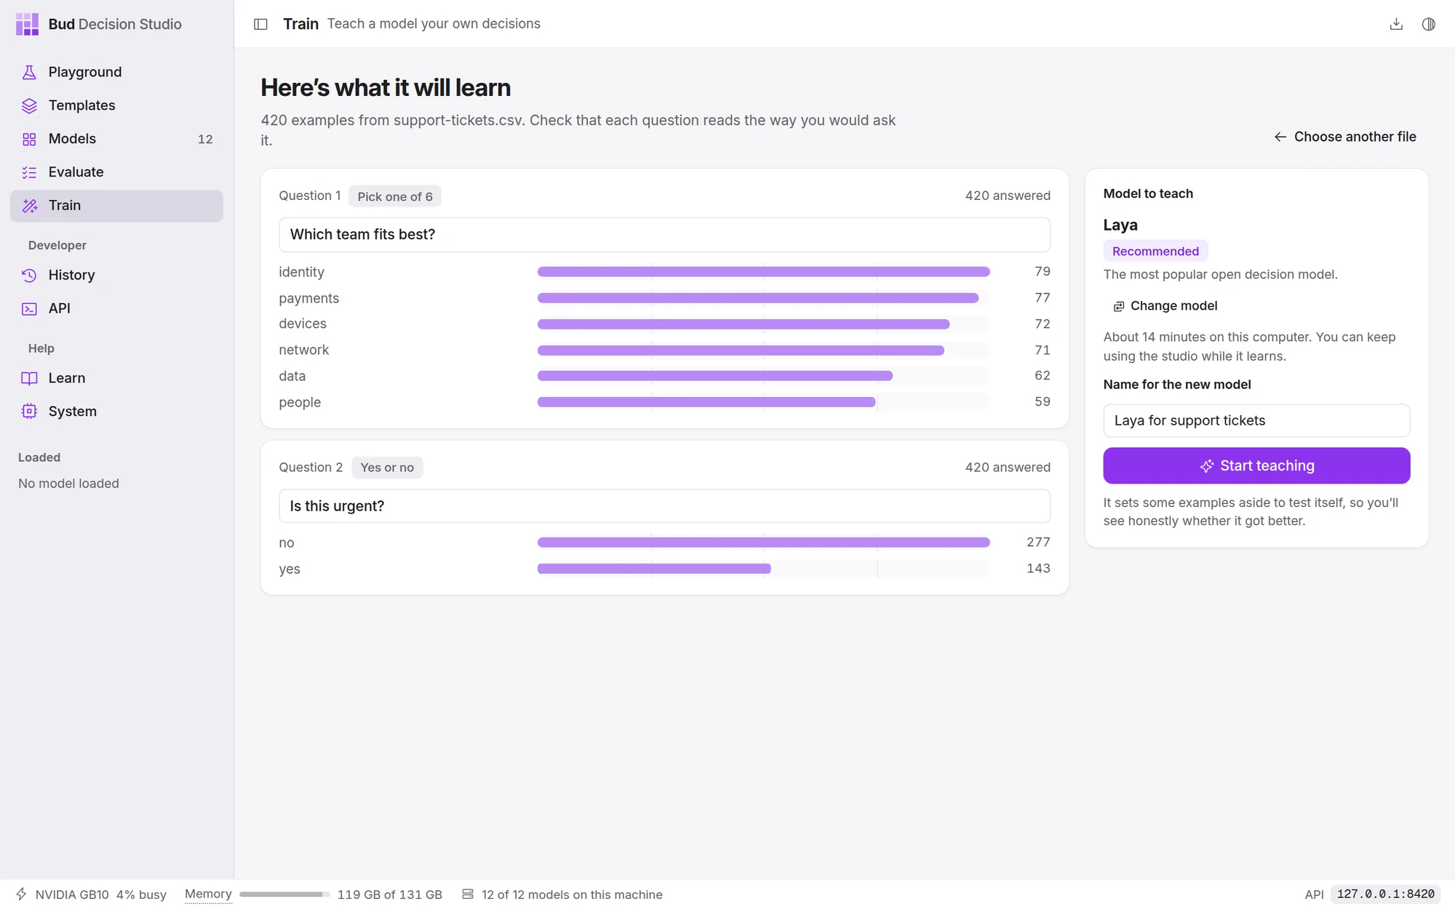Collapse the sidebar with the panel icon
Viewport: 1455px width, 909px height.
(x=260, y=24)
